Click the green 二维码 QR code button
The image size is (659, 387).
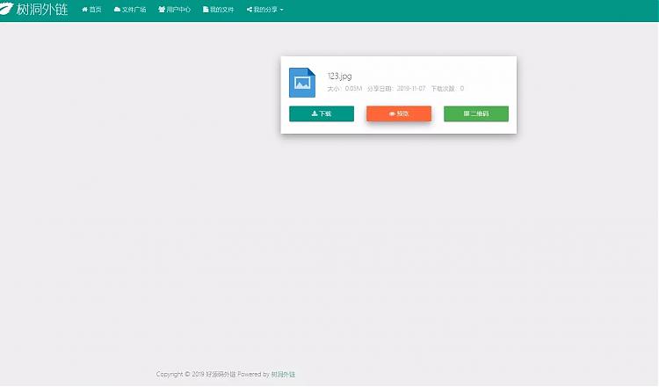[476, 113]
